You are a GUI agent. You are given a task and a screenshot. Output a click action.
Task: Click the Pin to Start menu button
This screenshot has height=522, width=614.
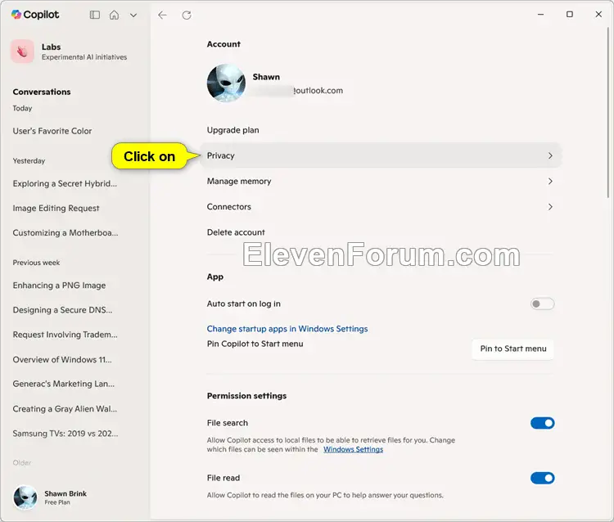(x=513, y=349)
